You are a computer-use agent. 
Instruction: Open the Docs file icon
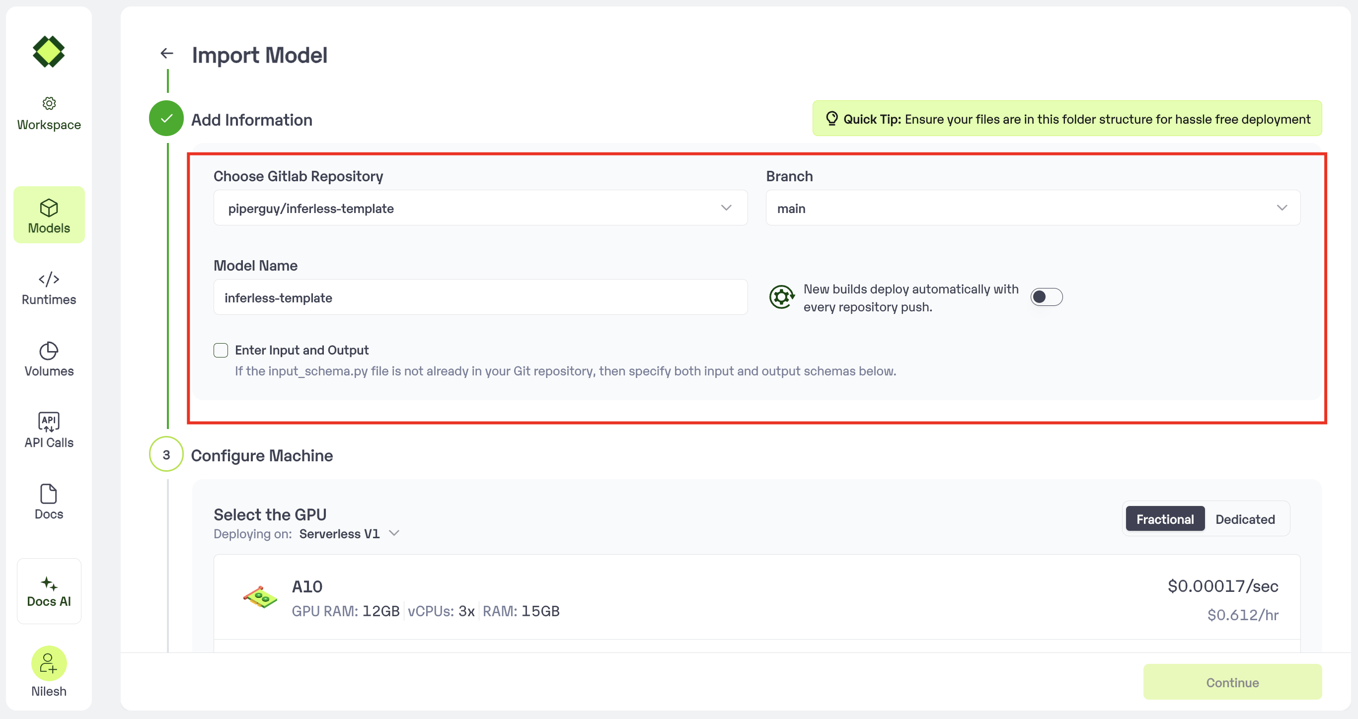(49, 494)
